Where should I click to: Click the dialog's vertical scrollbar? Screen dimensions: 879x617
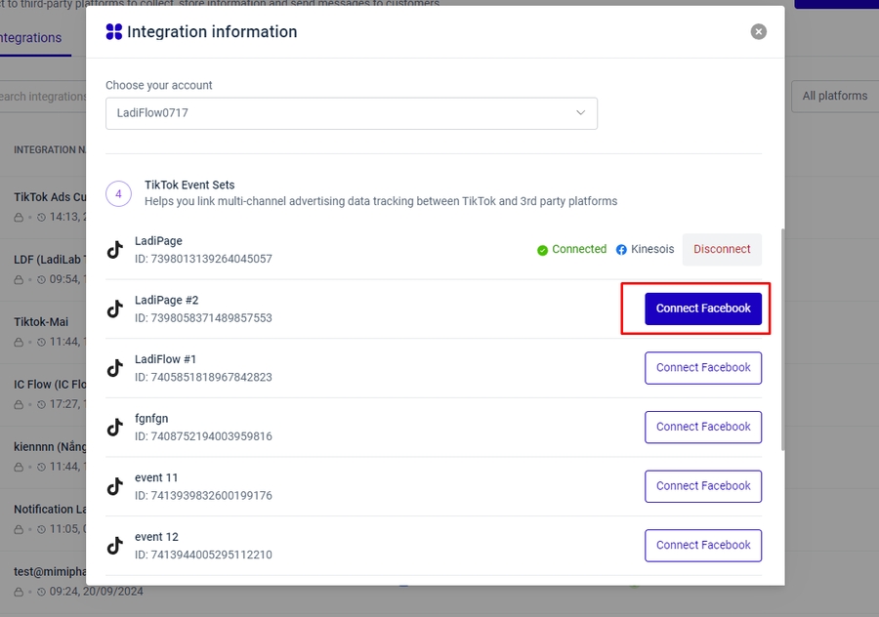pos(780,342)
